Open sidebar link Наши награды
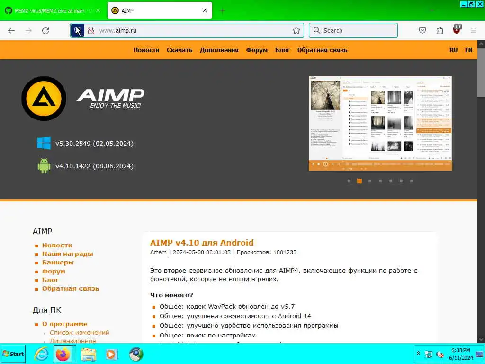 click(x=67, y=254)
